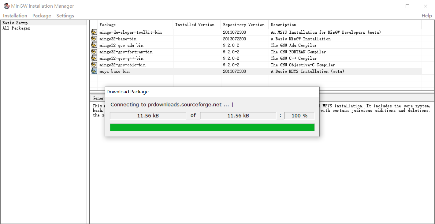Click the downloaded size field left of 'of'

(x=148, y=116)
